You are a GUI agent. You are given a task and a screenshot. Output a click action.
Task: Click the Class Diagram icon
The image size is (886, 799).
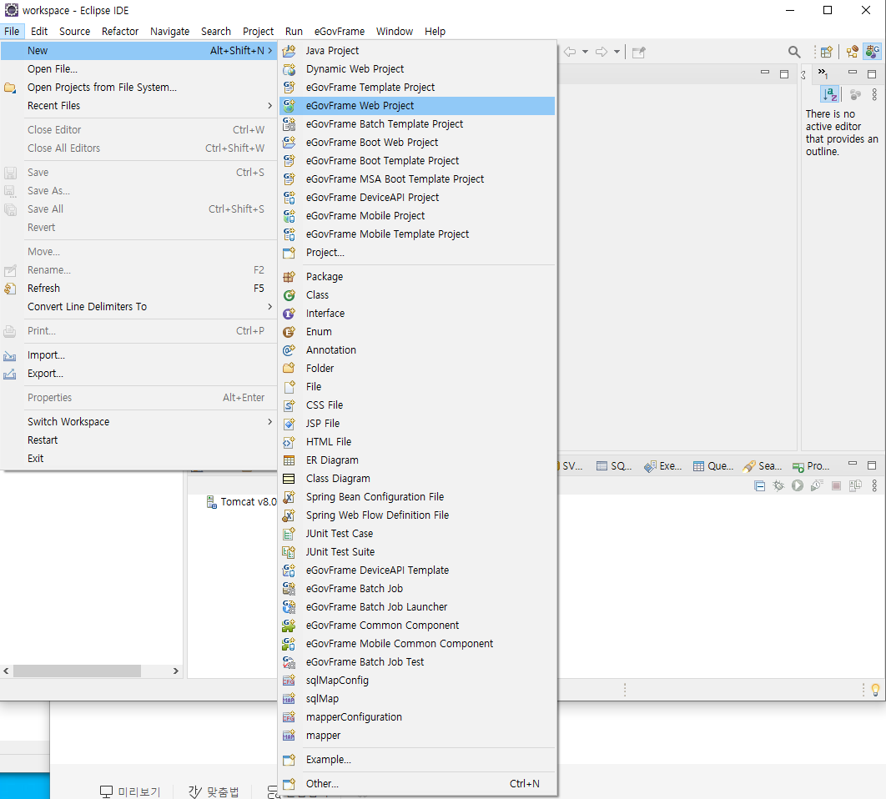[289, 479]
